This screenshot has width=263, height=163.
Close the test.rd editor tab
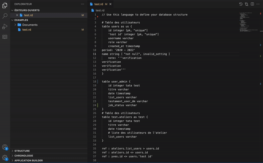(x=110, y=4)
